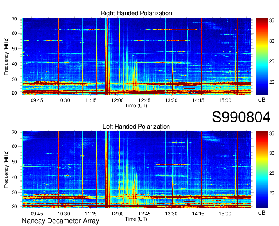The width and height of the screenshot is (279, 226).
Task: Click the 25 value on lower colorbar
Action: 272,173
